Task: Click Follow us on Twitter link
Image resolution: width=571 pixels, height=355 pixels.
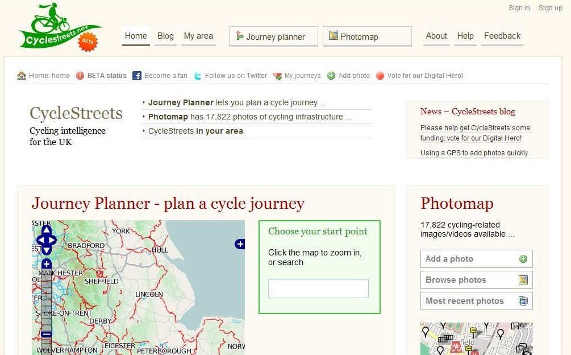Action: pyautogui.click(x=236, y=76)
